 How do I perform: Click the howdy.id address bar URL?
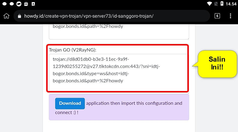click(89, 16)
